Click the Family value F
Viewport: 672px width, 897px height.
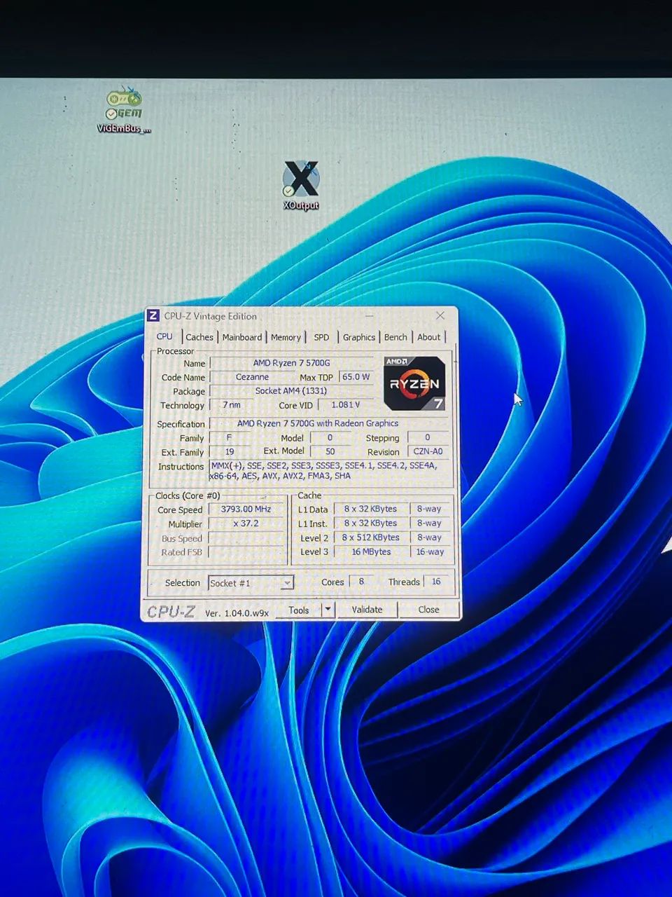click(230, 437)
